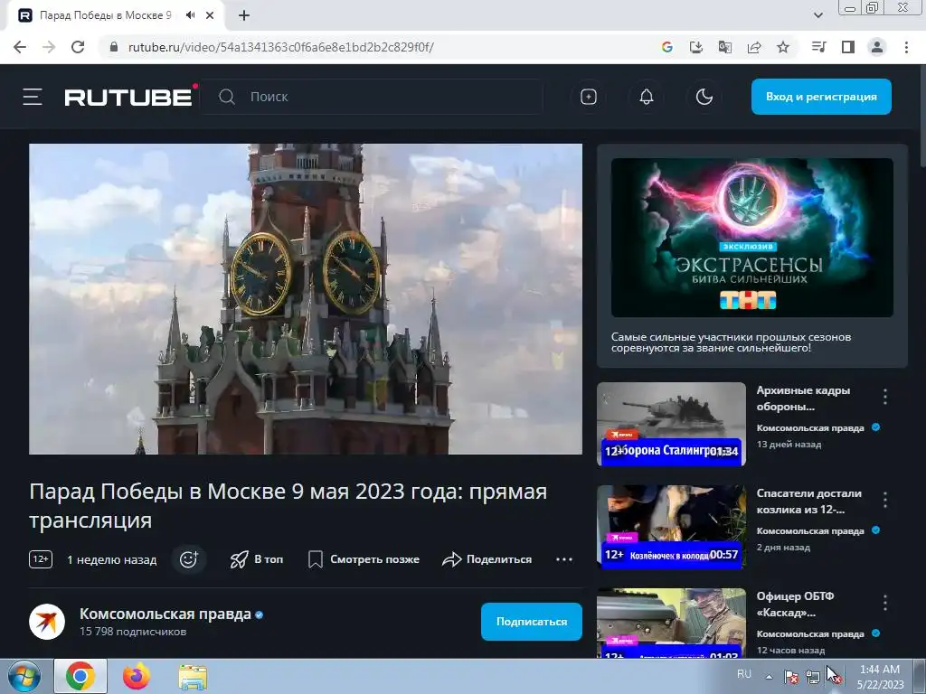Screen dimensions: 926x694
Task: Go forward in browser
Action: (x=49, y=47)
